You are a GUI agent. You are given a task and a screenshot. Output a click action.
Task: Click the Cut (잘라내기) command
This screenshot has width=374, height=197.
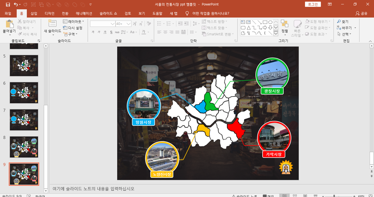pos(27,21)
